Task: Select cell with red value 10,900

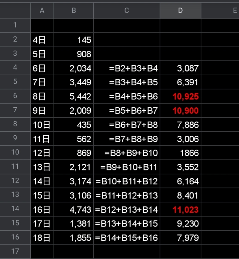Action: 180,111
